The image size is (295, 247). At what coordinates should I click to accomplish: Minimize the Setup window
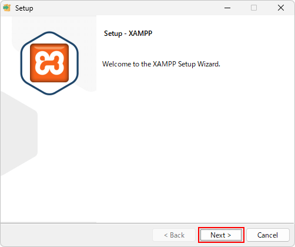pos(227,8)
